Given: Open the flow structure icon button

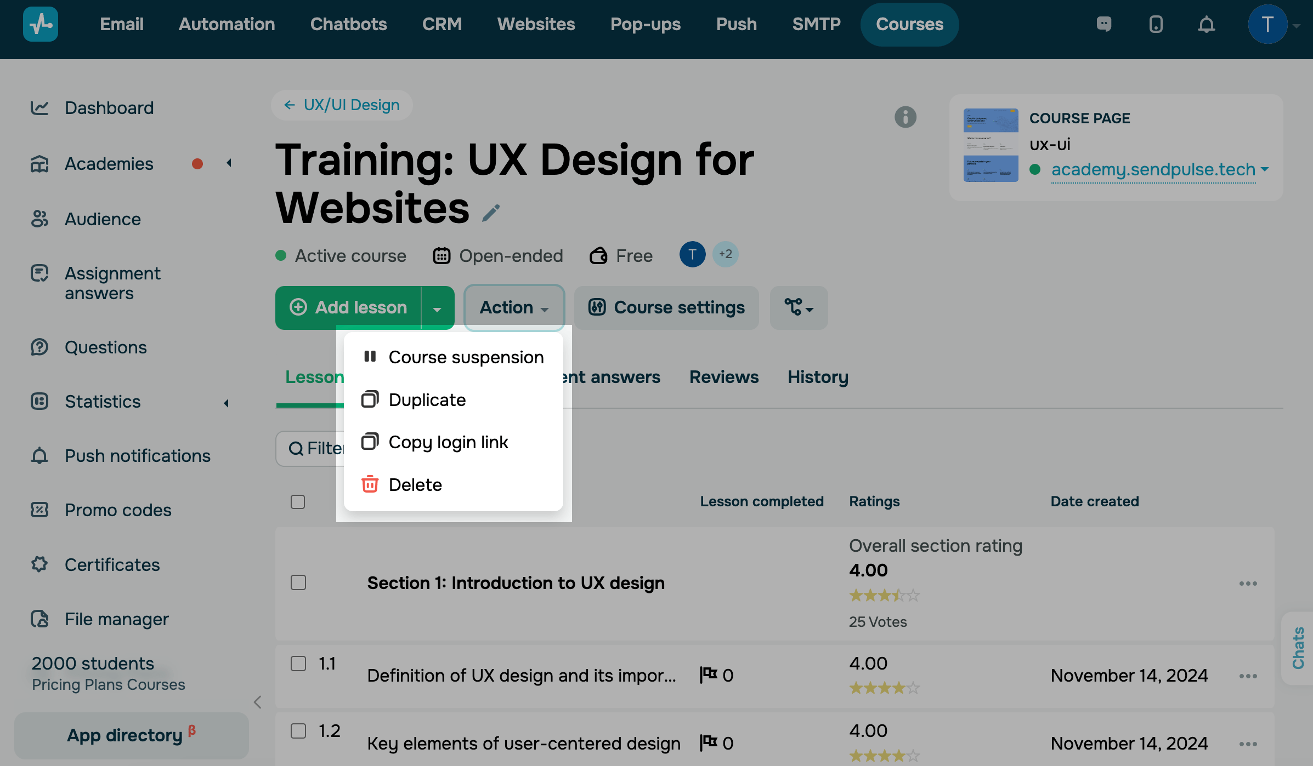Looking at the screenshot, I should click(798, 307).
